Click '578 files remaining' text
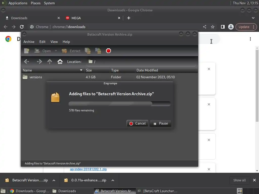The image size is (259, 194). point(81,110)
